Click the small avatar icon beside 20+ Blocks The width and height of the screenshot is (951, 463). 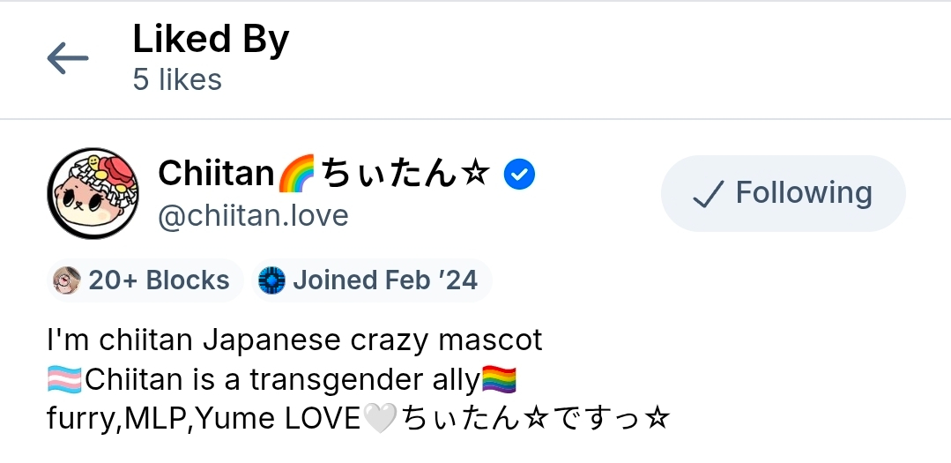pyautogui.click(x=66, y=280)
